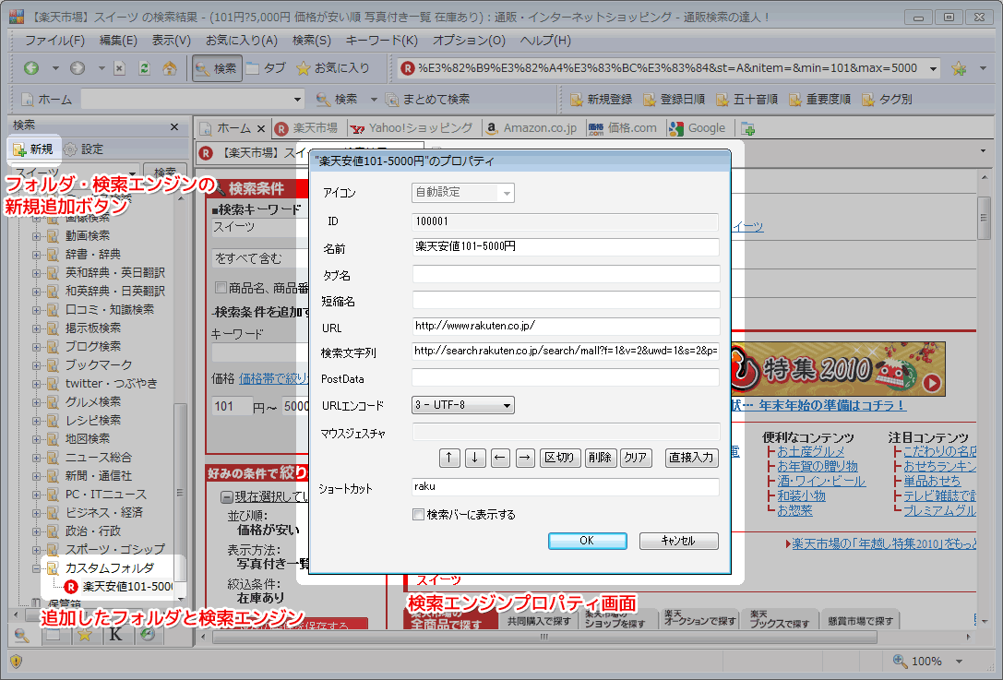Screen dimensions: 1003x680
Task: Click the まとめて検索 batch search button
Action: [428, 100]
